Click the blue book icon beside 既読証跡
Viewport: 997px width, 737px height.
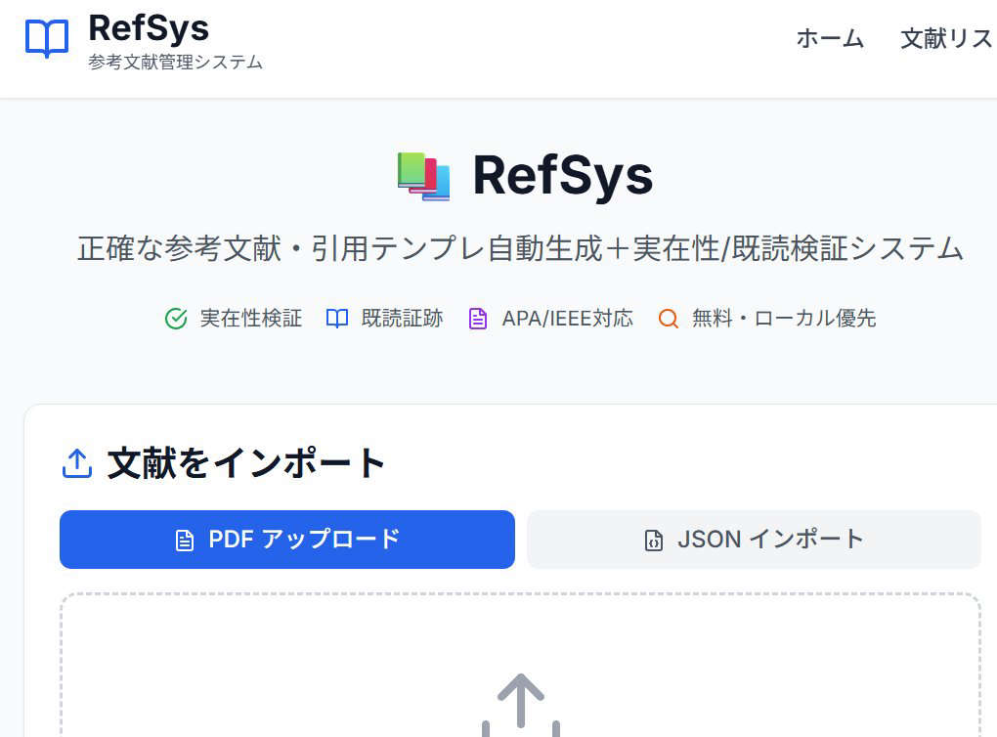point(337,318)
